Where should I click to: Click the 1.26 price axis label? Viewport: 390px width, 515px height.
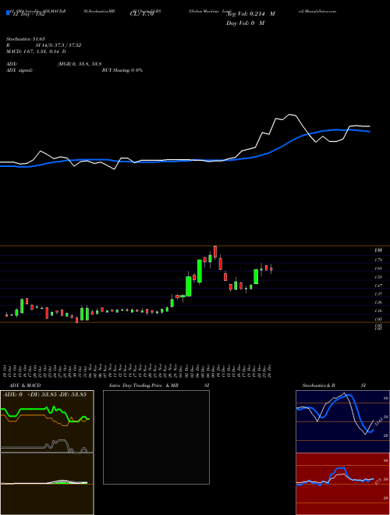point(378,303)
